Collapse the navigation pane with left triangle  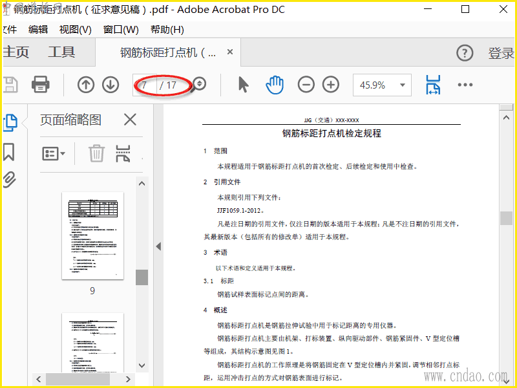158,246
